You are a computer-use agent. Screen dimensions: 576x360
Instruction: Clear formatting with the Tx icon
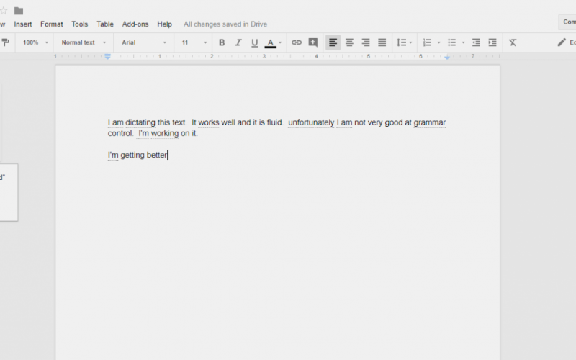tap(513, 42)
